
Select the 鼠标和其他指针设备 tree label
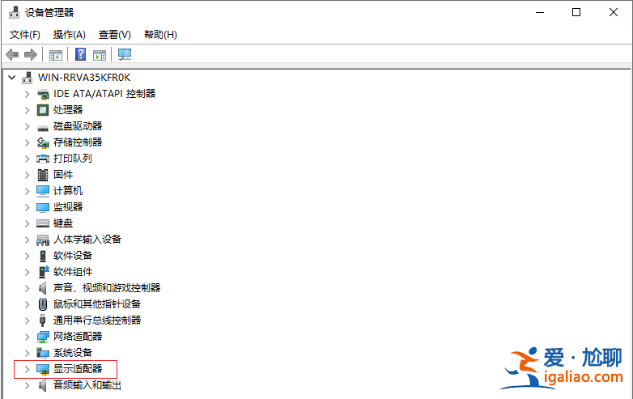(x=97, y=303)
